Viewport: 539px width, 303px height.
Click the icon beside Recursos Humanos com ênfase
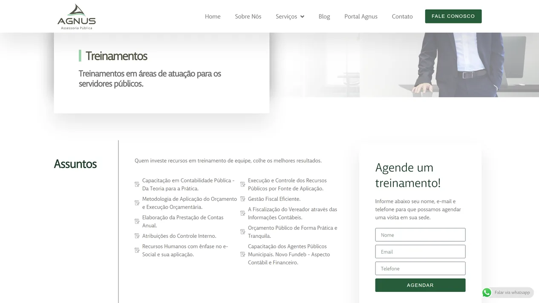tap(137, 250)
